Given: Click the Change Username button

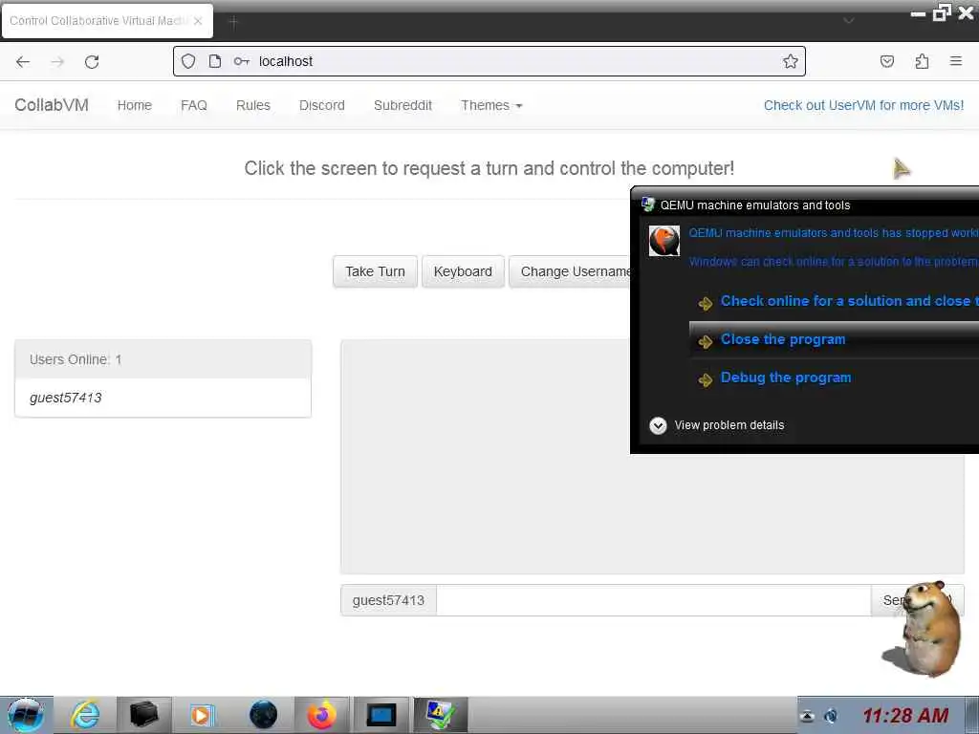Looking at the screenshot, I should [570, 271].
